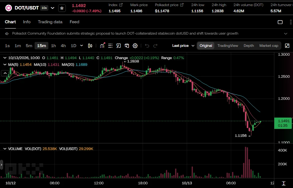
Task: Open the chart indicators icon
Action: (102, 45)
